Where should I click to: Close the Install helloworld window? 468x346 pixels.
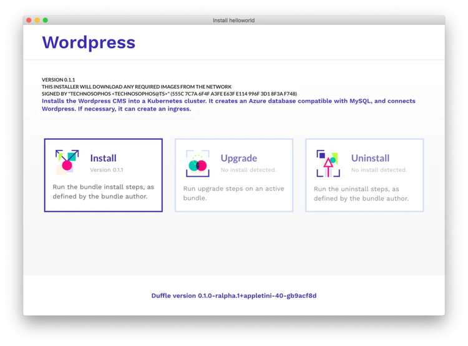click(29, 20)
